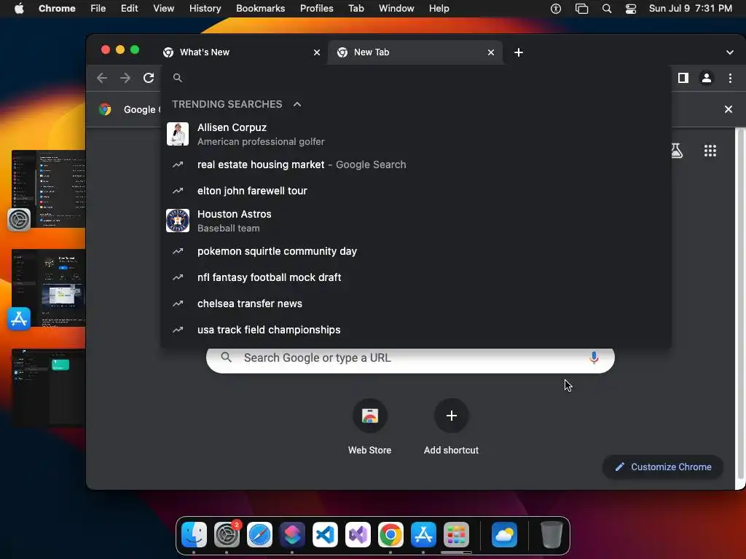Open the Search Labs flask icon

pos(677,151)
